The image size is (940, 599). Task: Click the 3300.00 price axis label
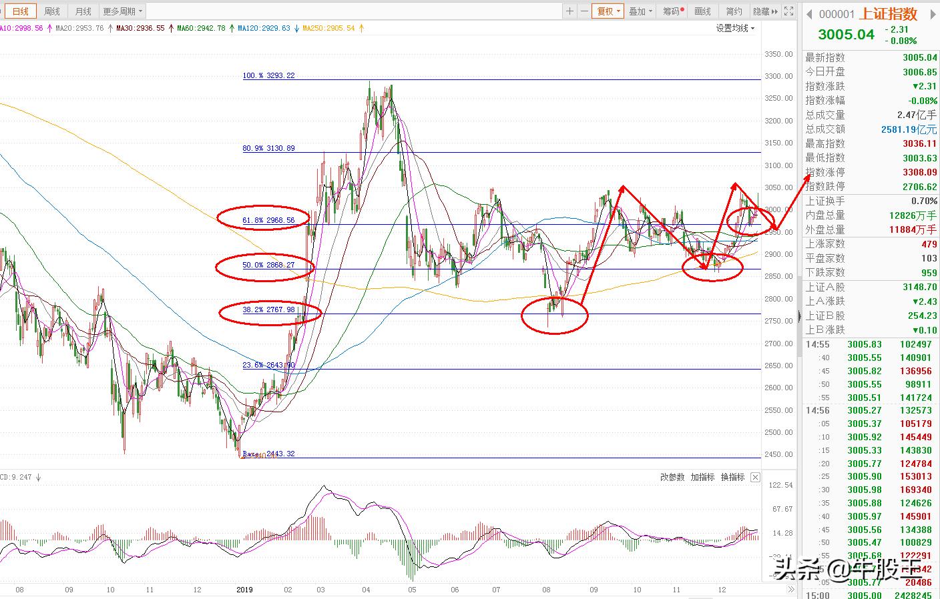pos(779,76)
